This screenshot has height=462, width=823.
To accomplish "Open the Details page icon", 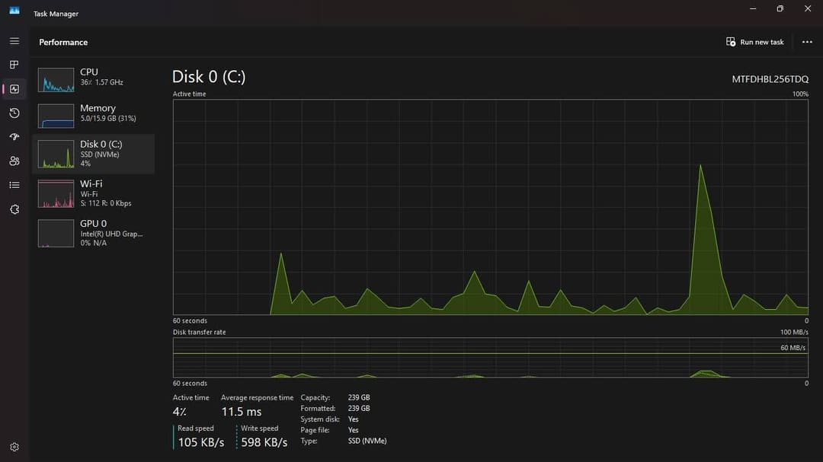I will tap(14, 185).
